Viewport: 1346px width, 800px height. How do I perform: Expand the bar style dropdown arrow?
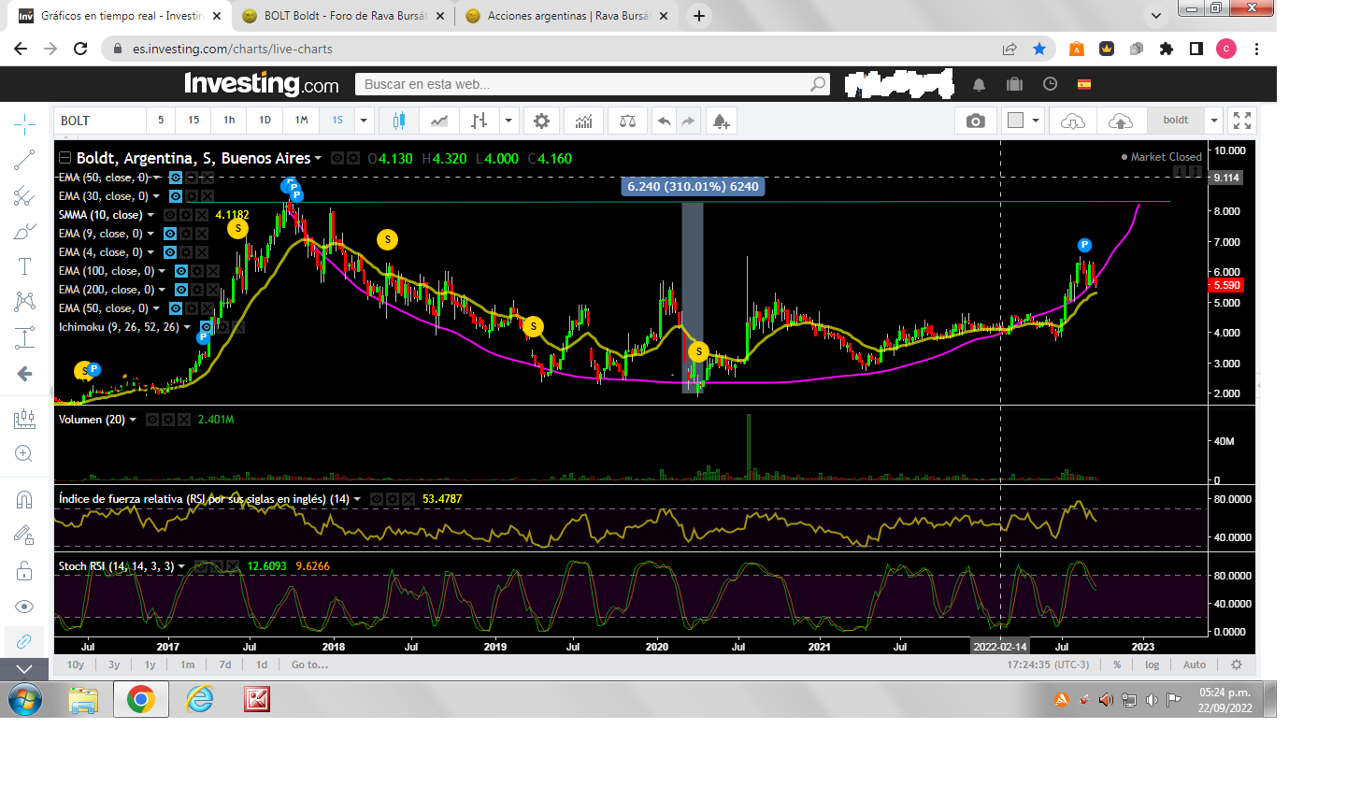tap(508, 121)
